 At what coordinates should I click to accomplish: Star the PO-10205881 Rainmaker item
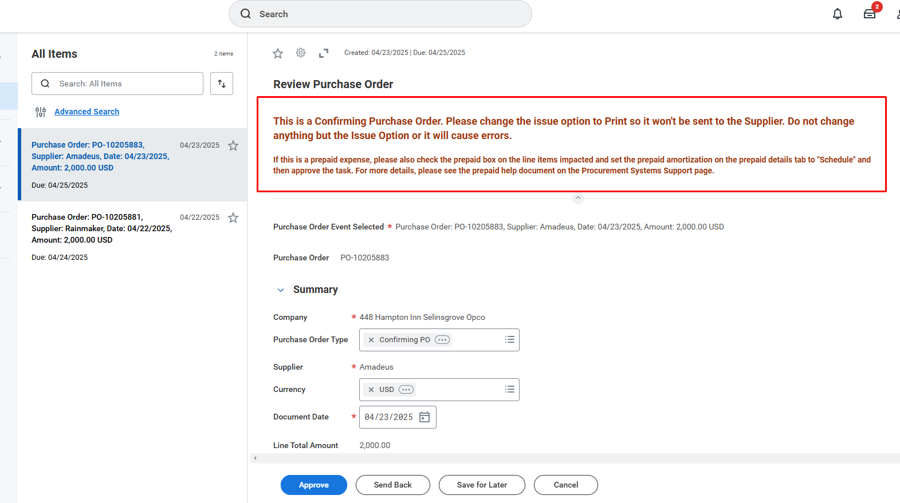click(x=233, y=217)
